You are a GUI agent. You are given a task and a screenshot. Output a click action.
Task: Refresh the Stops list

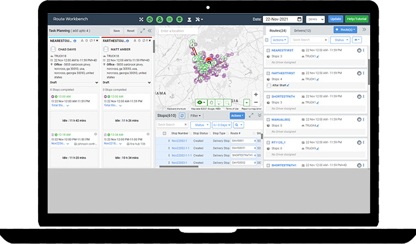(182, 115)
